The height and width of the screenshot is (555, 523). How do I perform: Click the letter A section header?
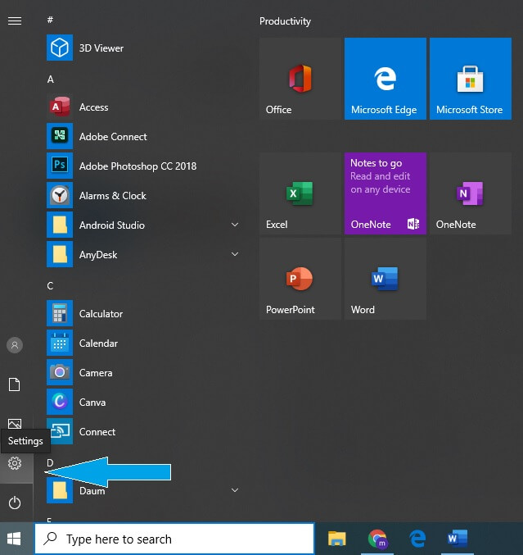coord(51,80)
